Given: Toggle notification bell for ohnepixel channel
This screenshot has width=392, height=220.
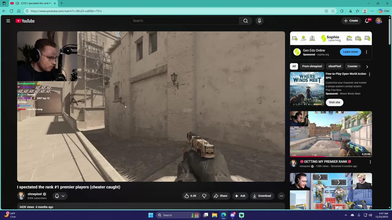Looking at the screenshot, I should tap(60, 196).
